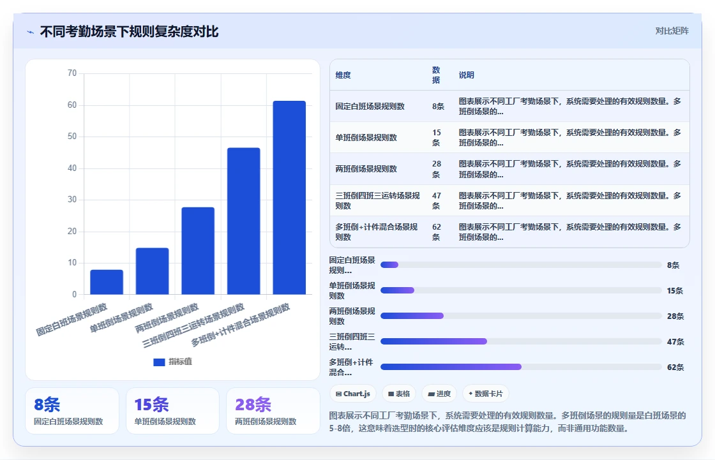Click the 两班倒场景规则数 bar in chart
The width and height of the screenshot is (715, 460).
pos(198,251)
